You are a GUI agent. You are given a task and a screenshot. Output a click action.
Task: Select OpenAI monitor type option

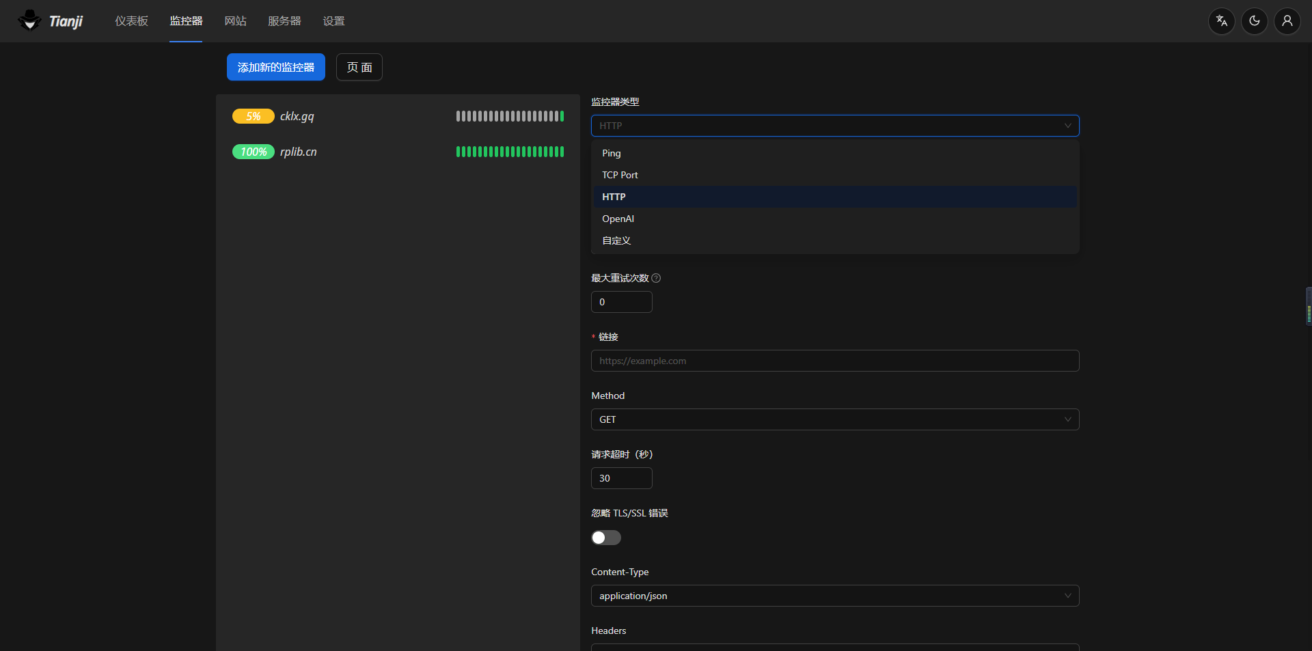[x=618, y=219]
